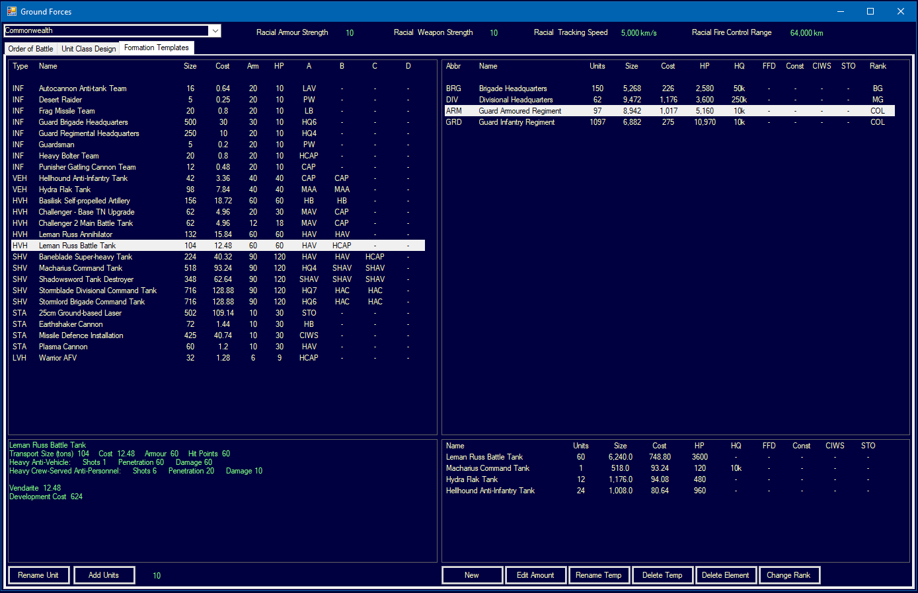Select the Formation Templates tab
This screenshot has width=918, height=593.
[157, 48]
